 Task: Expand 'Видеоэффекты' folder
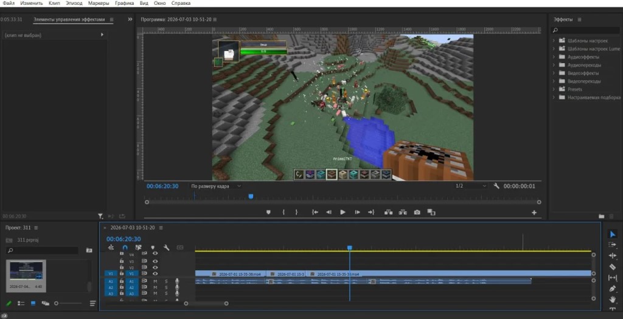(x=554, y=73)
